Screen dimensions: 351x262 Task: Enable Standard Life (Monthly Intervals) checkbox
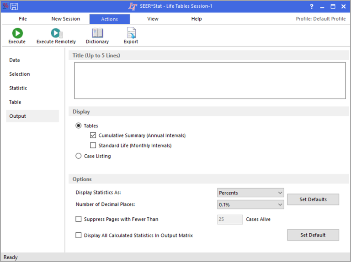93,146
